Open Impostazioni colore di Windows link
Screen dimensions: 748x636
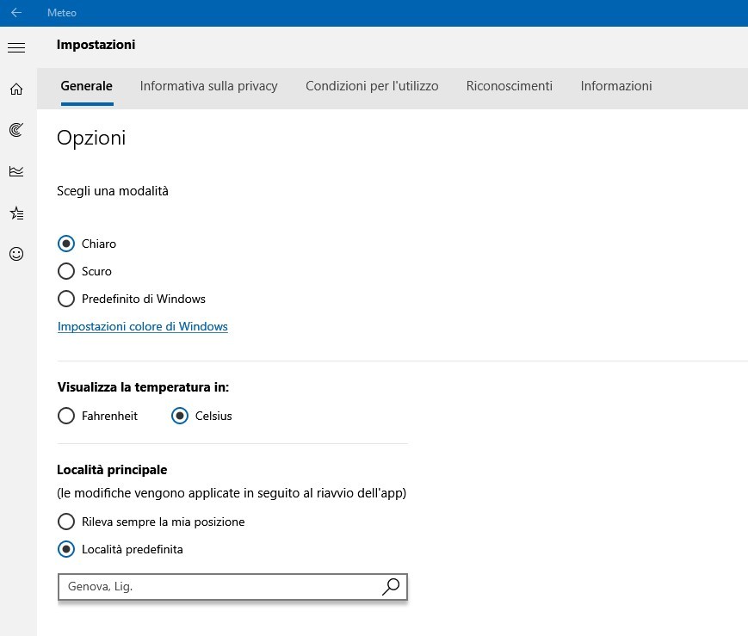143,327
